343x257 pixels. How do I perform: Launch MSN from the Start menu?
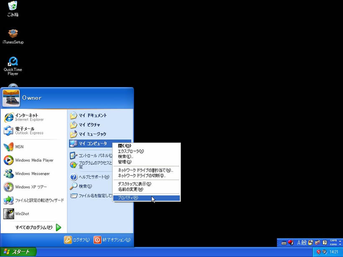pos(13,147)
